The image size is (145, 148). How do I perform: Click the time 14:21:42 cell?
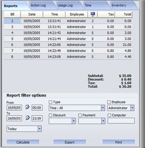pos(54,33)
